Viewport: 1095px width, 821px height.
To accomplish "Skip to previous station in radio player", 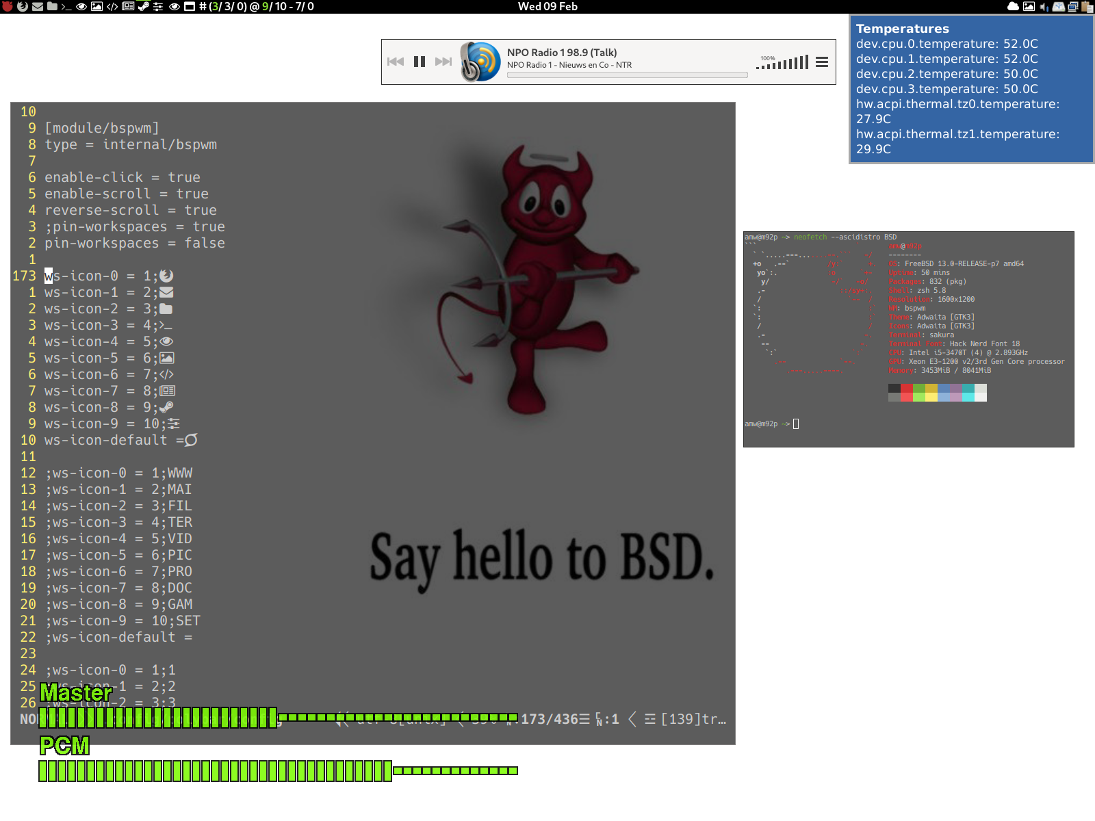I will coord(396,62).
